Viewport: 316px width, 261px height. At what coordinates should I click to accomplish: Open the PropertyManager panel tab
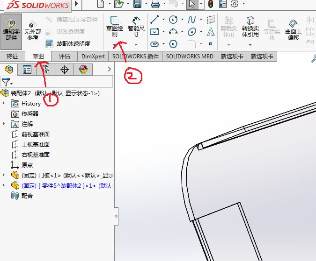(x=27, y=70)
